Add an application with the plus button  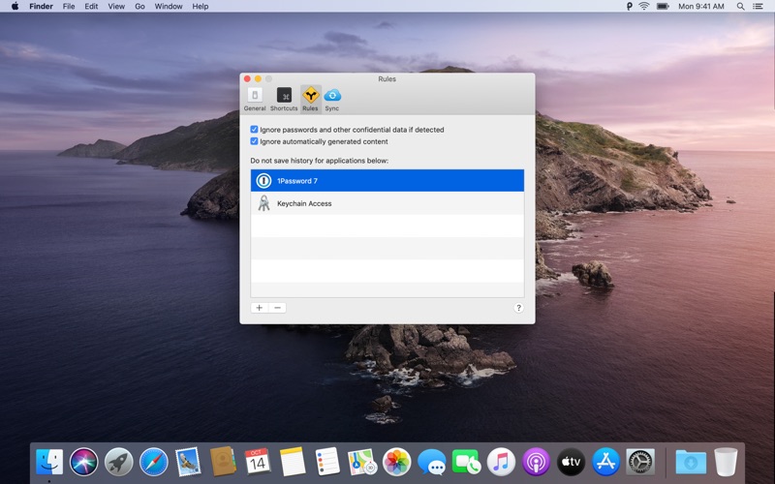tap(259, 308)
